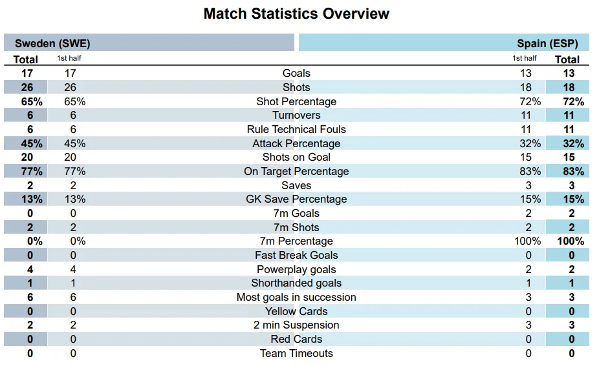Select the Team Timeouts row label

pos(296,353)
